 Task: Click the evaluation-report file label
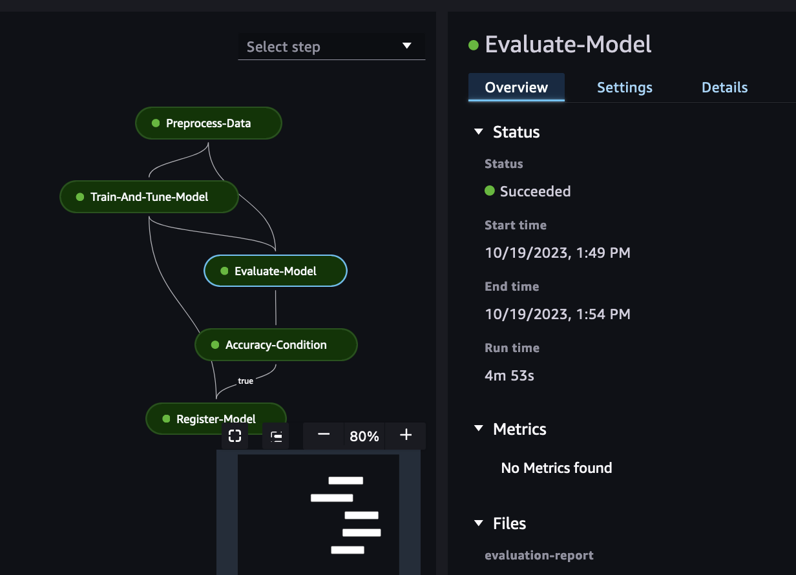(x=539, y=555)
